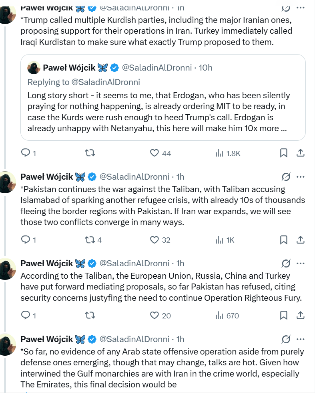This screenshot has height=393, width=315.
Task: Open more options on Arab state tweet
Action: pos(300,339)
